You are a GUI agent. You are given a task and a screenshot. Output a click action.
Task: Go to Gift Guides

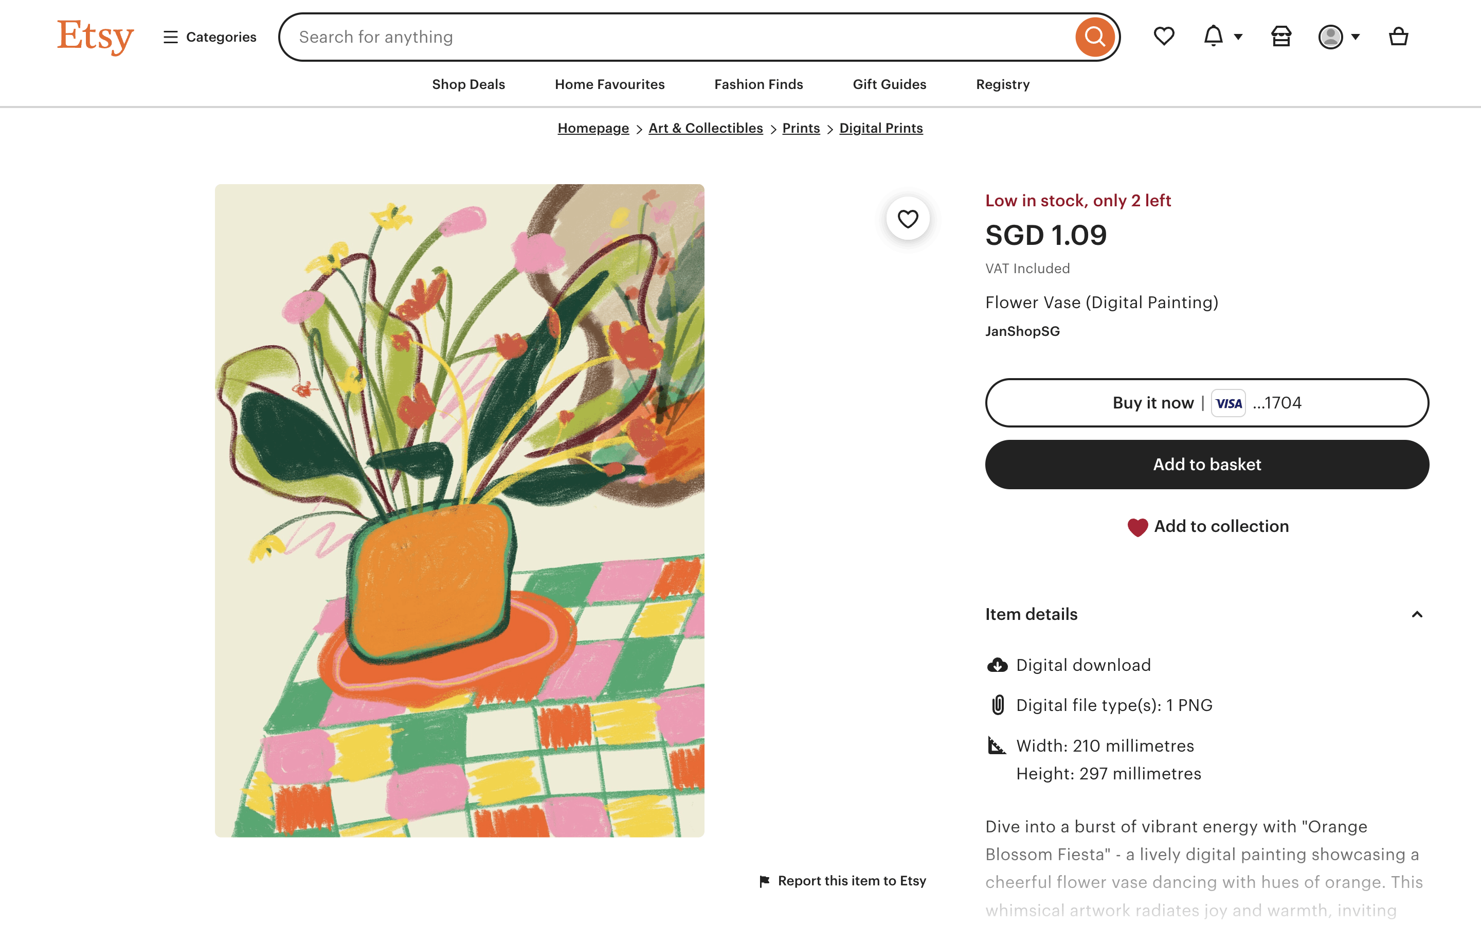tap(889, 84)
